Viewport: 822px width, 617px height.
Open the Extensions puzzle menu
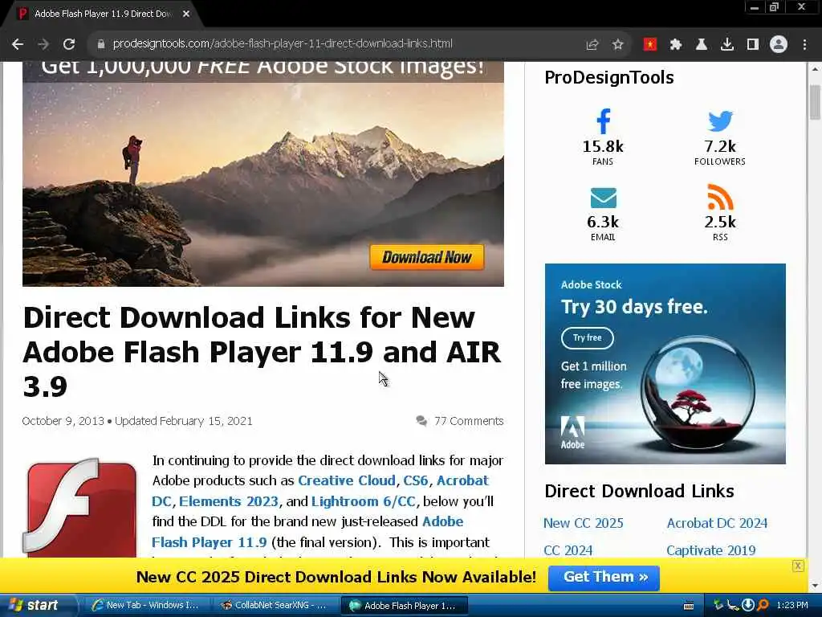pyautogui.click(x=676, y=45)
